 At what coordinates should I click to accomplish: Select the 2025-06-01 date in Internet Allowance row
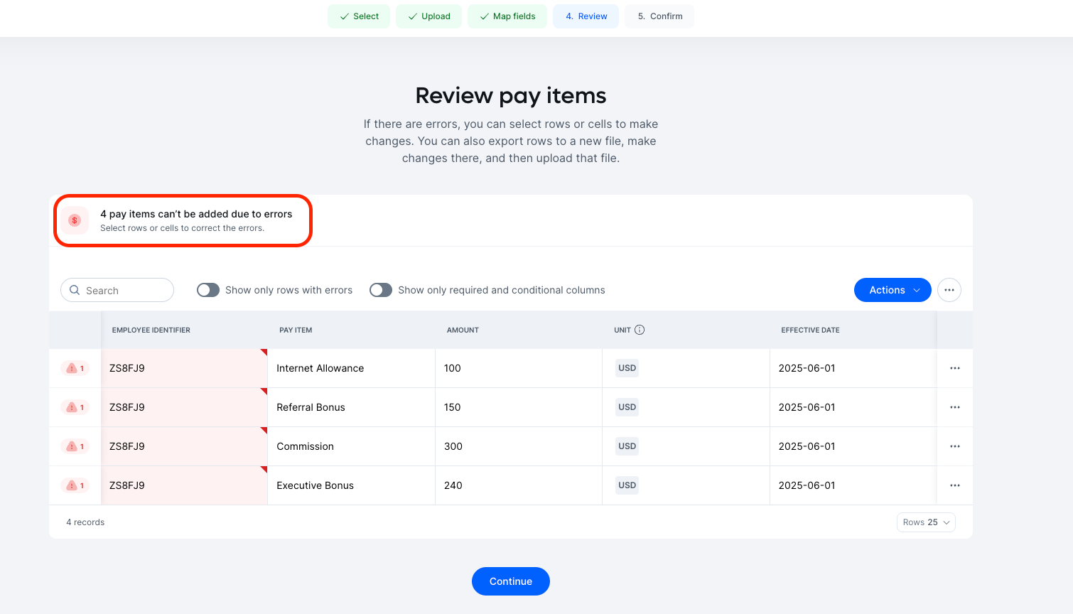tap(853, 368)
